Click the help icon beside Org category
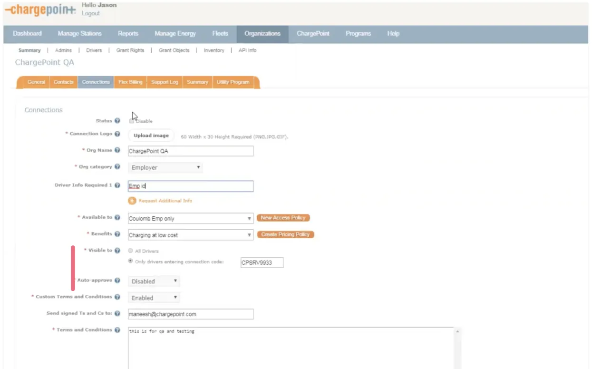This screenshot has width=592, height=369. coord(117,167)
